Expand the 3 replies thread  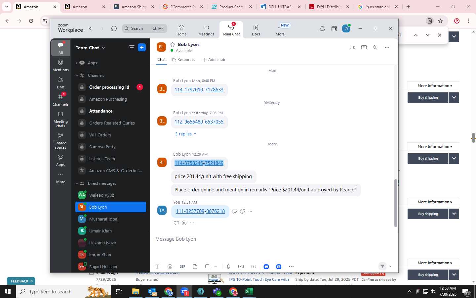(186, 134)
